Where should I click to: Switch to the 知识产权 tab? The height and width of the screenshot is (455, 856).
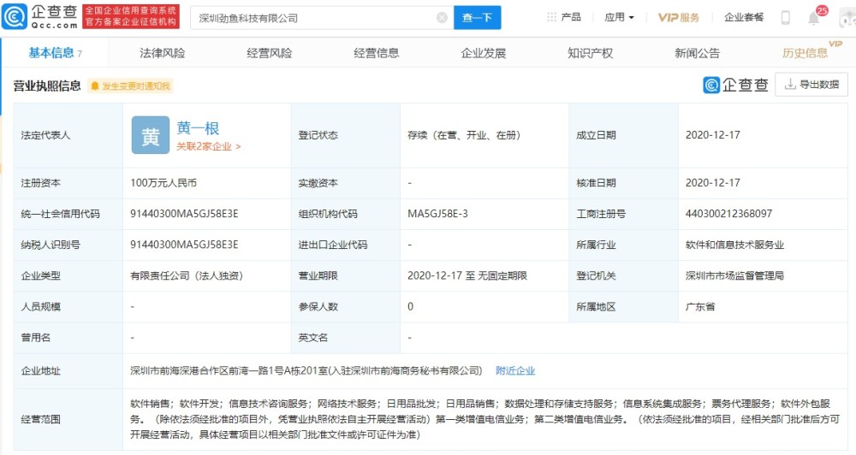coord(590,53)
